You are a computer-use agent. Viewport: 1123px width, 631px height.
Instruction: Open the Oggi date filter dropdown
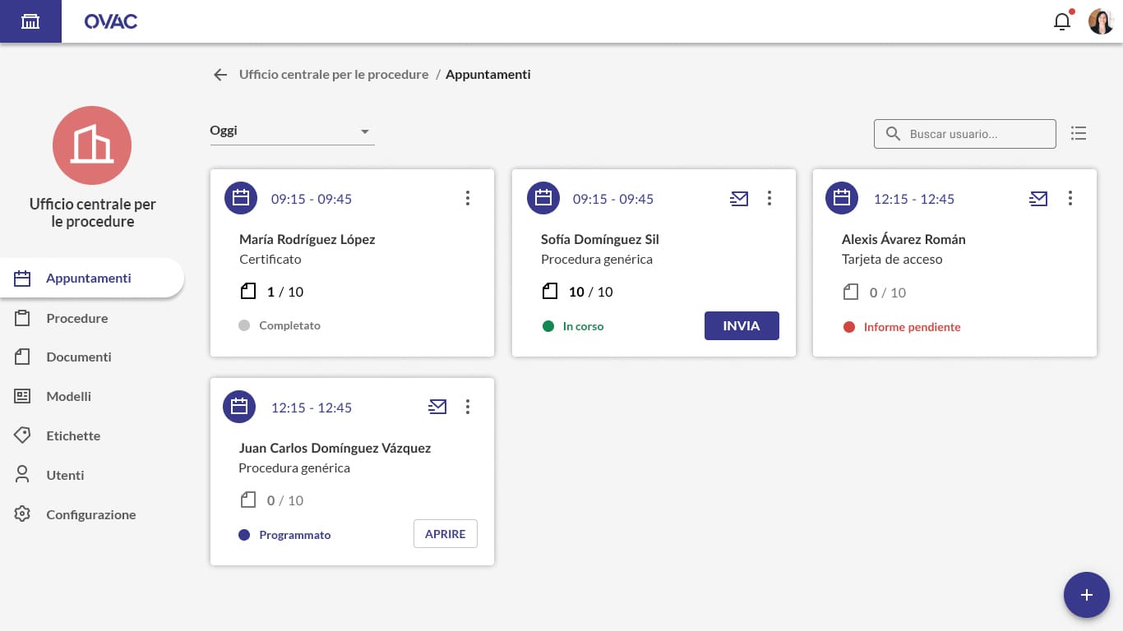coord(292,131)
